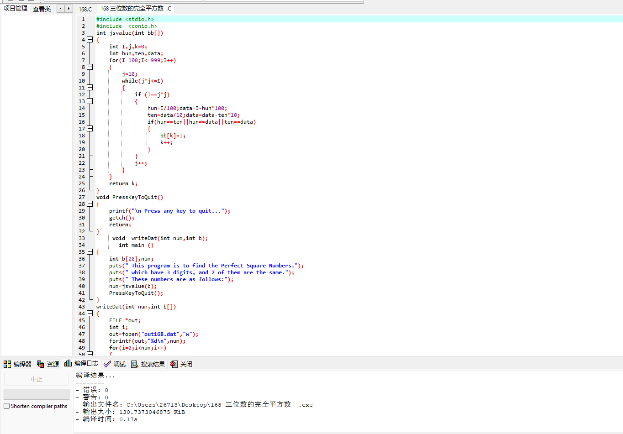
Task: Click the 'getch();' call line
Action: tap(121, 218)
